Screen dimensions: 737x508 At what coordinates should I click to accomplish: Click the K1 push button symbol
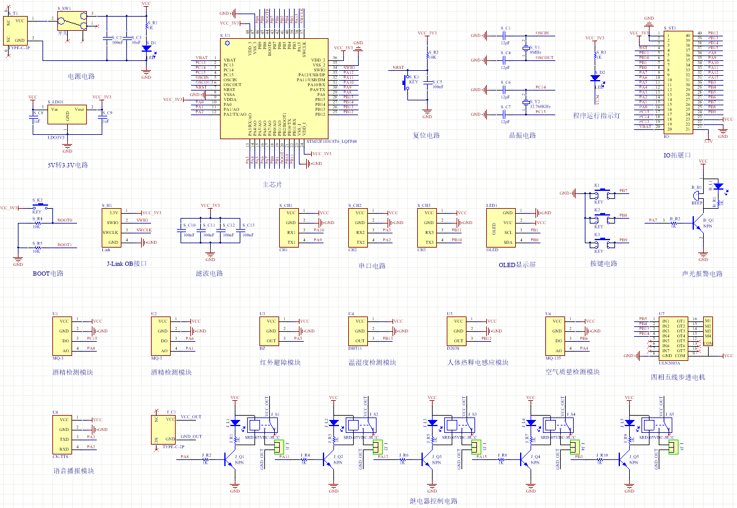[601, 193]
